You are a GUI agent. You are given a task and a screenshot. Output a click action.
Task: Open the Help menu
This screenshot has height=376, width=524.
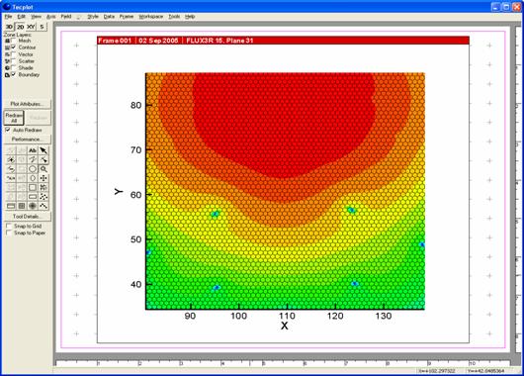coord(190,17)
